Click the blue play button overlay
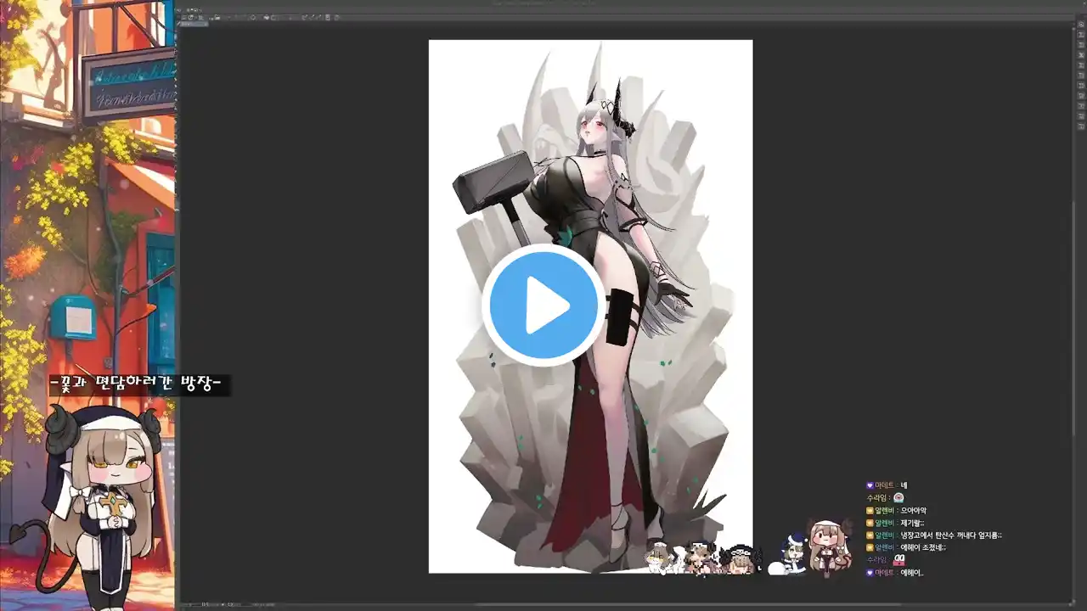This screenshot has height=611, width=1087. pyautogui.click(x=544, y=305)
